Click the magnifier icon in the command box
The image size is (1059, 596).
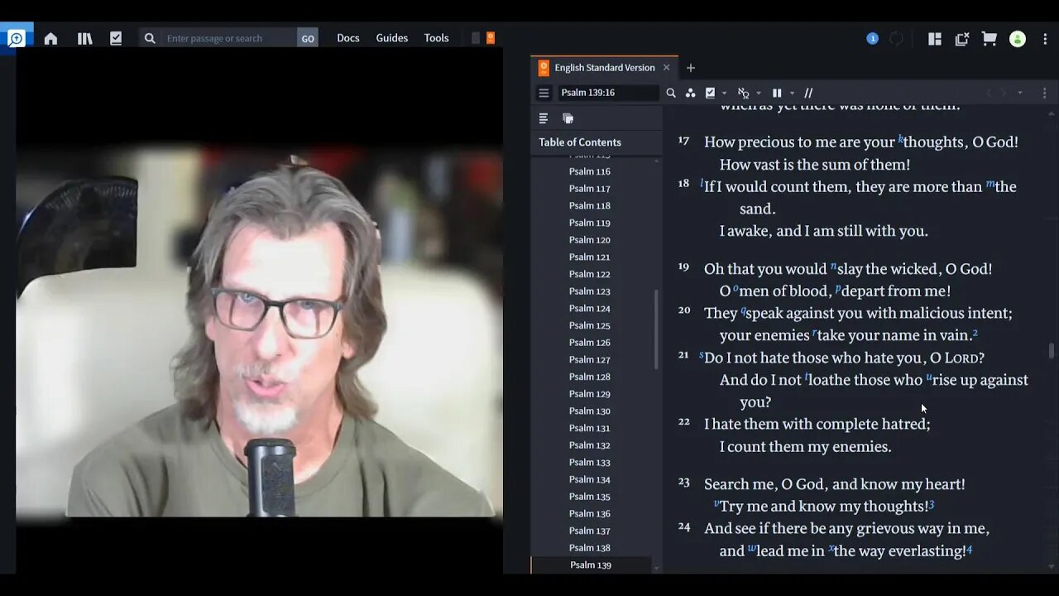point(150,38)
